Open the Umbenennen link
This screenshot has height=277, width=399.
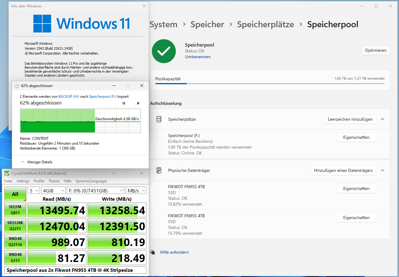(x=198, y=57)
